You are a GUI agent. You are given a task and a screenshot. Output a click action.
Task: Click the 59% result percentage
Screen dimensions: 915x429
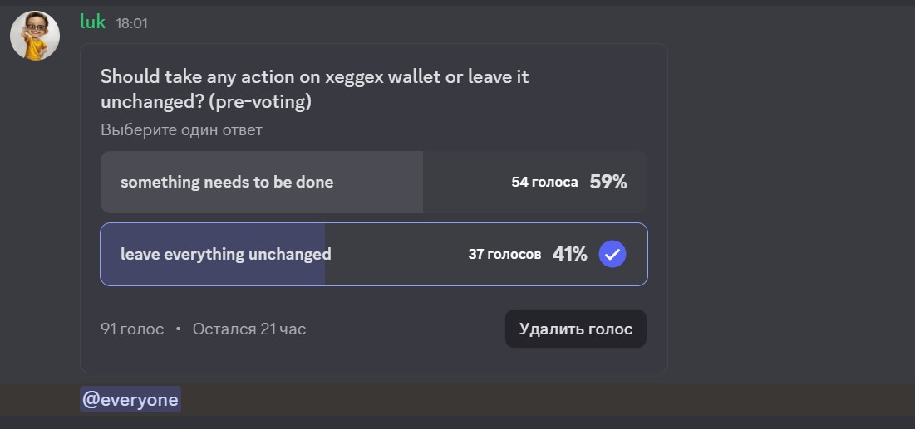608,183
